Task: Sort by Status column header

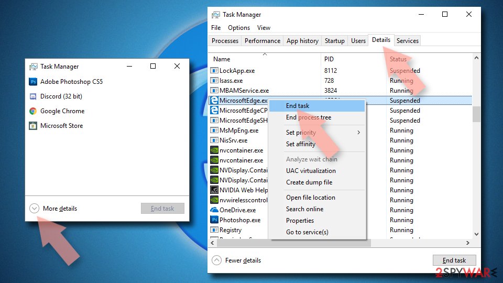Action: pos(398,59)
